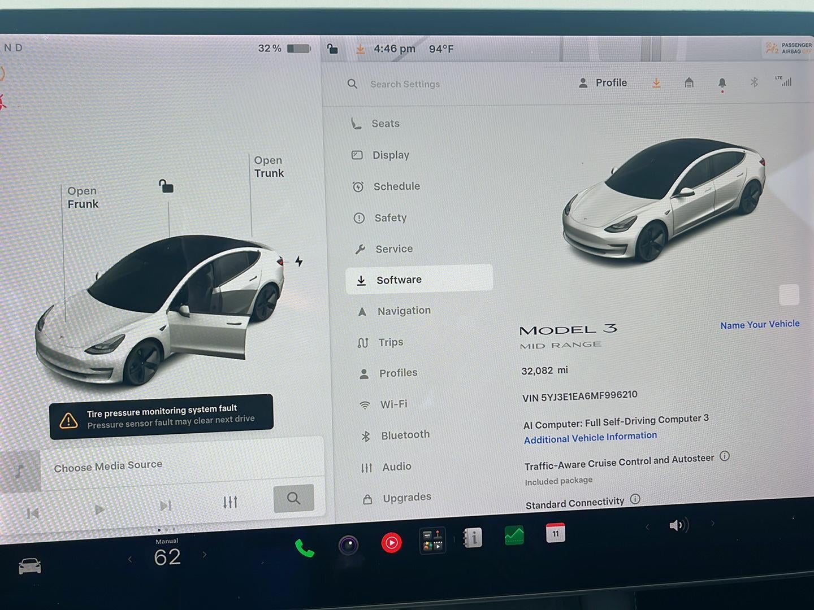This screenshot has width=814, height=610.
Task: Tap the orange download arrow in status bar
Action: coord(360,49)
